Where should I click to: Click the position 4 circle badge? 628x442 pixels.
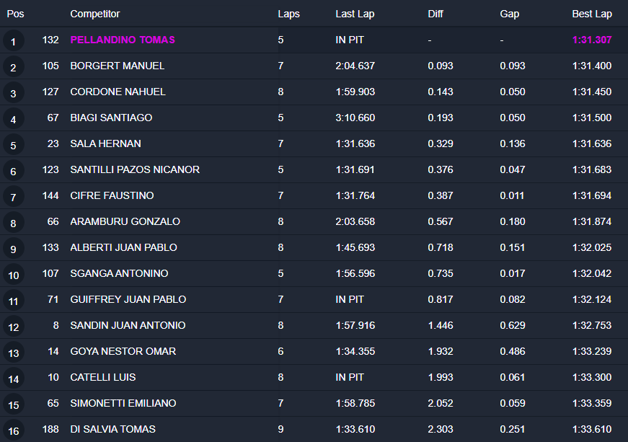click(x=13, y=119)
